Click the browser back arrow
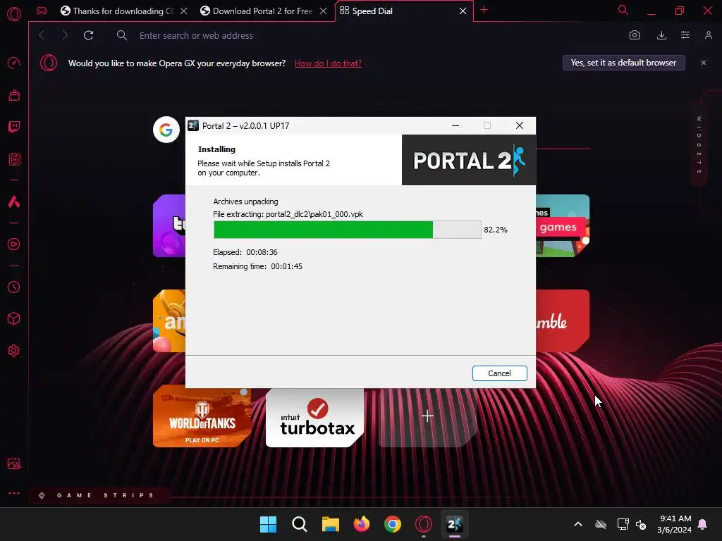The image size is (722, 541). coord(42,35)
